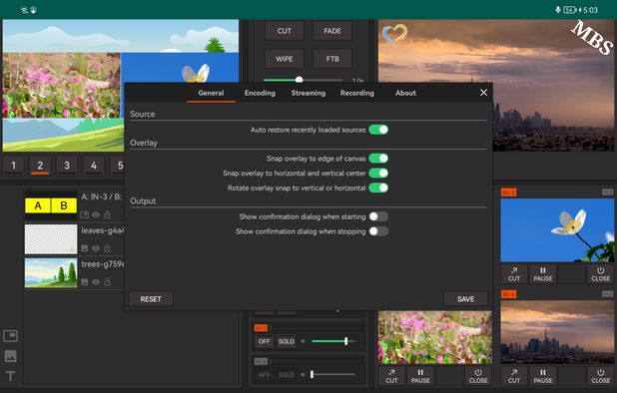Open the Encoding settings tab
This screenshot has height=393, width=617.
[x=260, y=93]
